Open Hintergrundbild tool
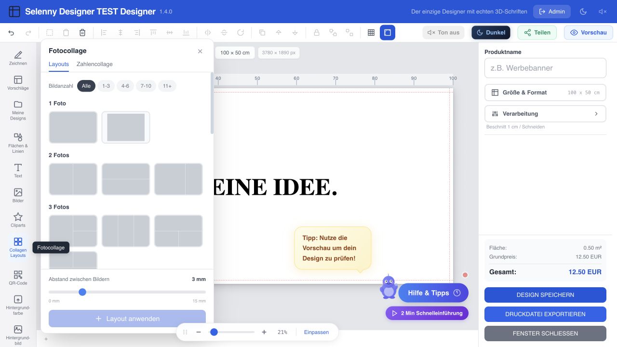Image resolution: width=617 pixels, height=347 pixels. [x=18, y=335]
